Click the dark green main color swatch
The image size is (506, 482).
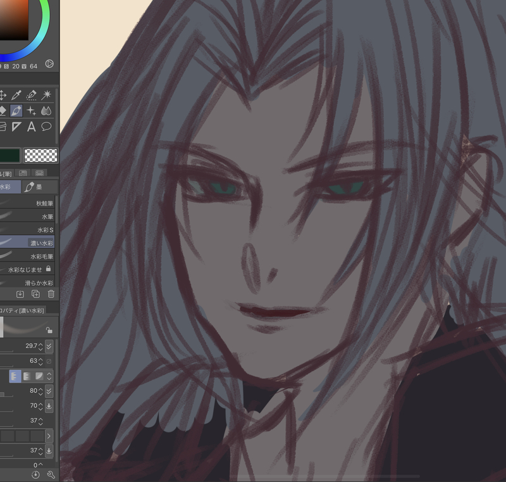(x=10, y=155)
